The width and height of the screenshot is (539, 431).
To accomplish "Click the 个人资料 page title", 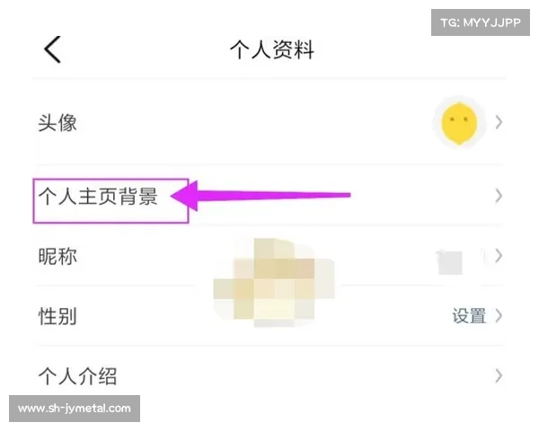I will 272,49.
